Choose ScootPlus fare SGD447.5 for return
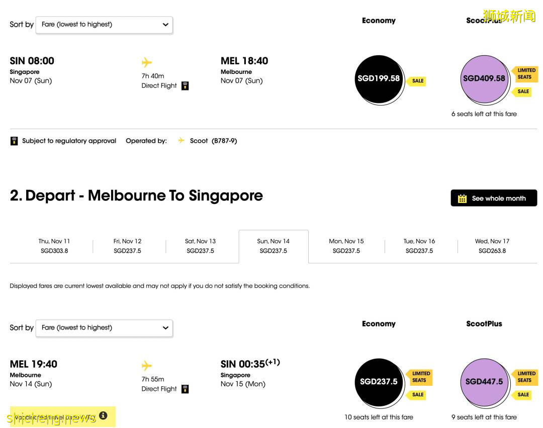The width and height of the screenshot is (543, 428). [484, 382]
